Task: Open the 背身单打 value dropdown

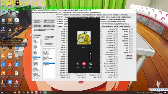Action: pyautogui.click(x=115, y=29)
